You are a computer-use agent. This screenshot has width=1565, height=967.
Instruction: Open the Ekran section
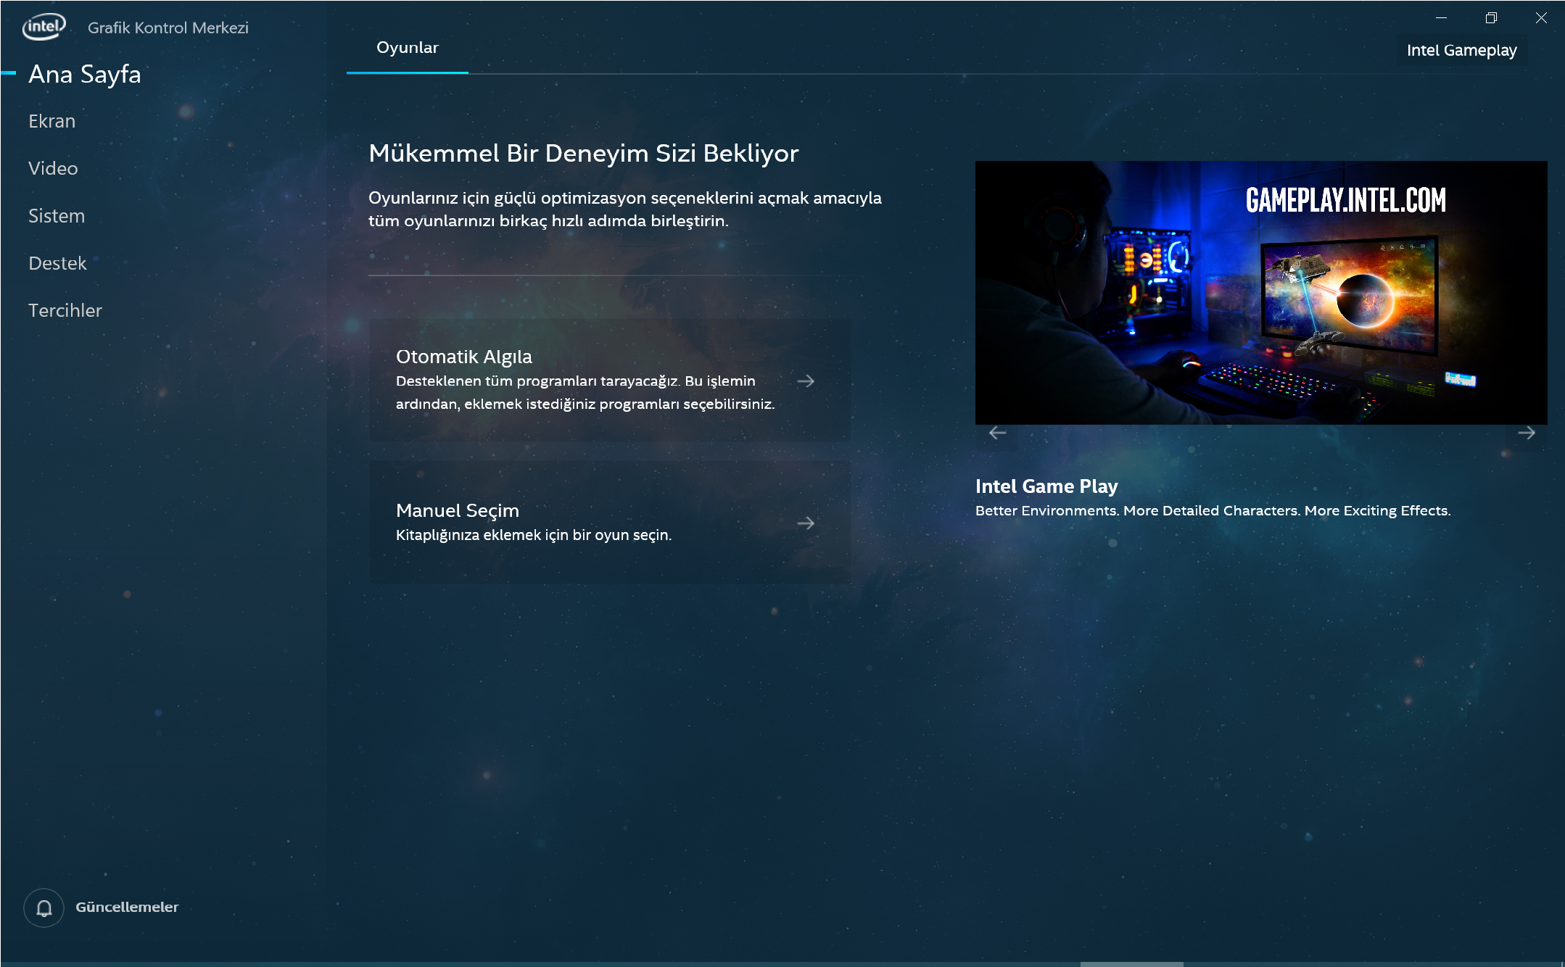51,121
